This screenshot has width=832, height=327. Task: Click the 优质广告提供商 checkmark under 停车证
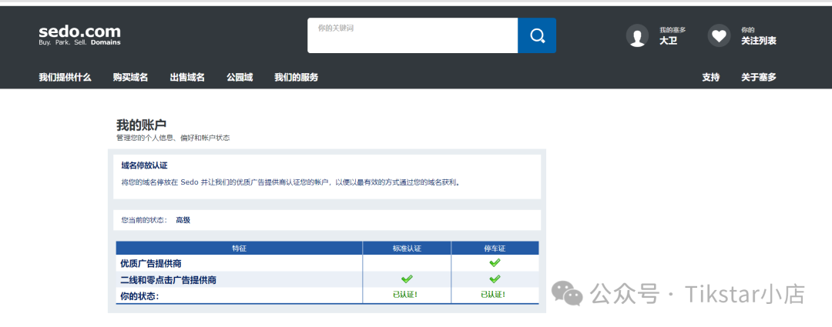[495, 263]
